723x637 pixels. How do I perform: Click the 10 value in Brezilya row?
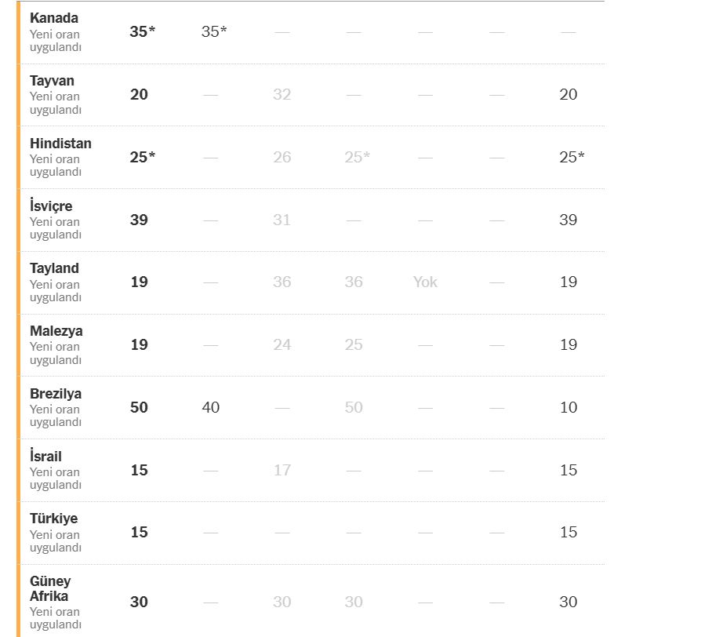click(x=569, y=408)
